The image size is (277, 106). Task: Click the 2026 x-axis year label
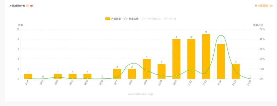(249, 82)
